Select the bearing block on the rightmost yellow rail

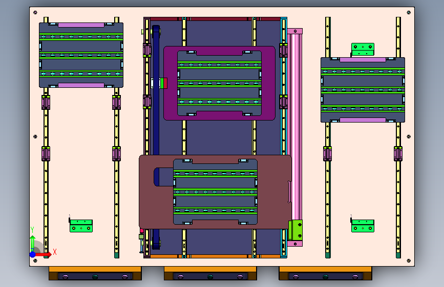point(398,154)
